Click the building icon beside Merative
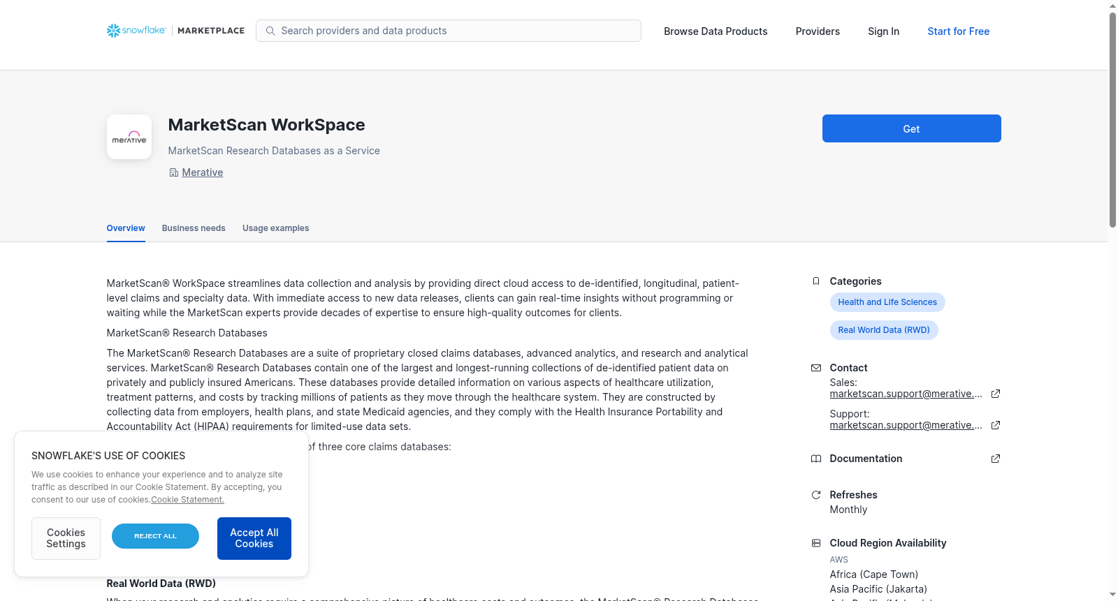Viewport: 1118px width, 601px height. [173, 172]
